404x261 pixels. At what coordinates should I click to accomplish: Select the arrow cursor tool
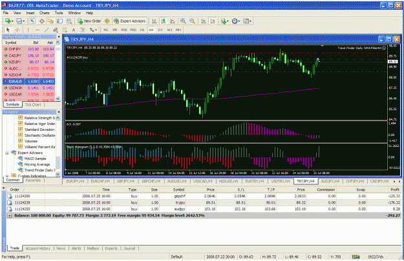(x=8, y=30)
